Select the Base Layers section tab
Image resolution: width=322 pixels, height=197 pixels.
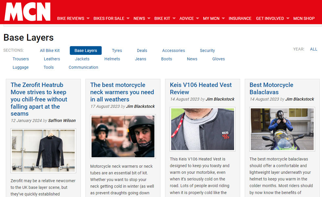(86, 51)
